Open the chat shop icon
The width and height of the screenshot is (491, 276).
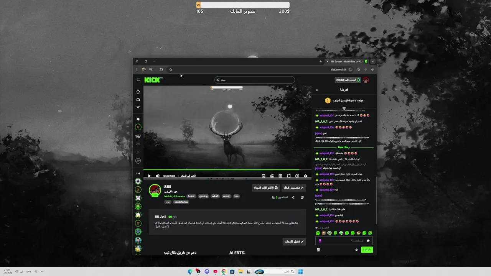point(318,250)
